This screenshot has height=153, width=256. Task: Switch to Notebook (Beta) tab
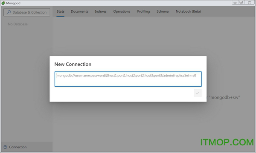[x=188, y=11]
